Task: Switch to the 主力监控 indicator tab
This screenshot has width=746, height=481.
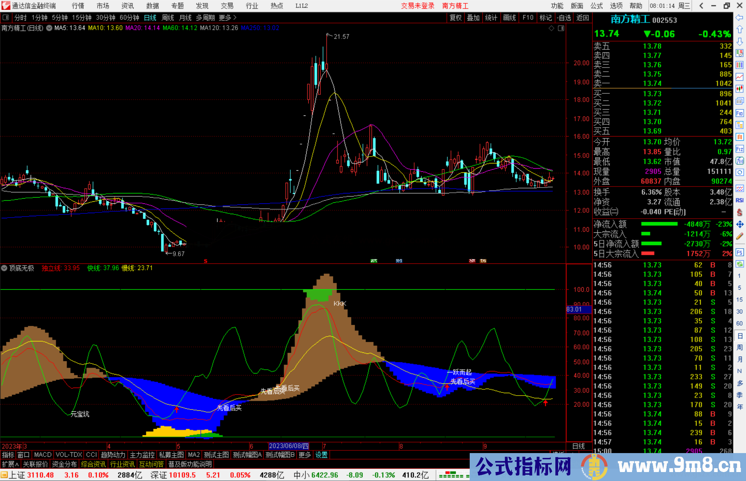Action: click(142, 455)
